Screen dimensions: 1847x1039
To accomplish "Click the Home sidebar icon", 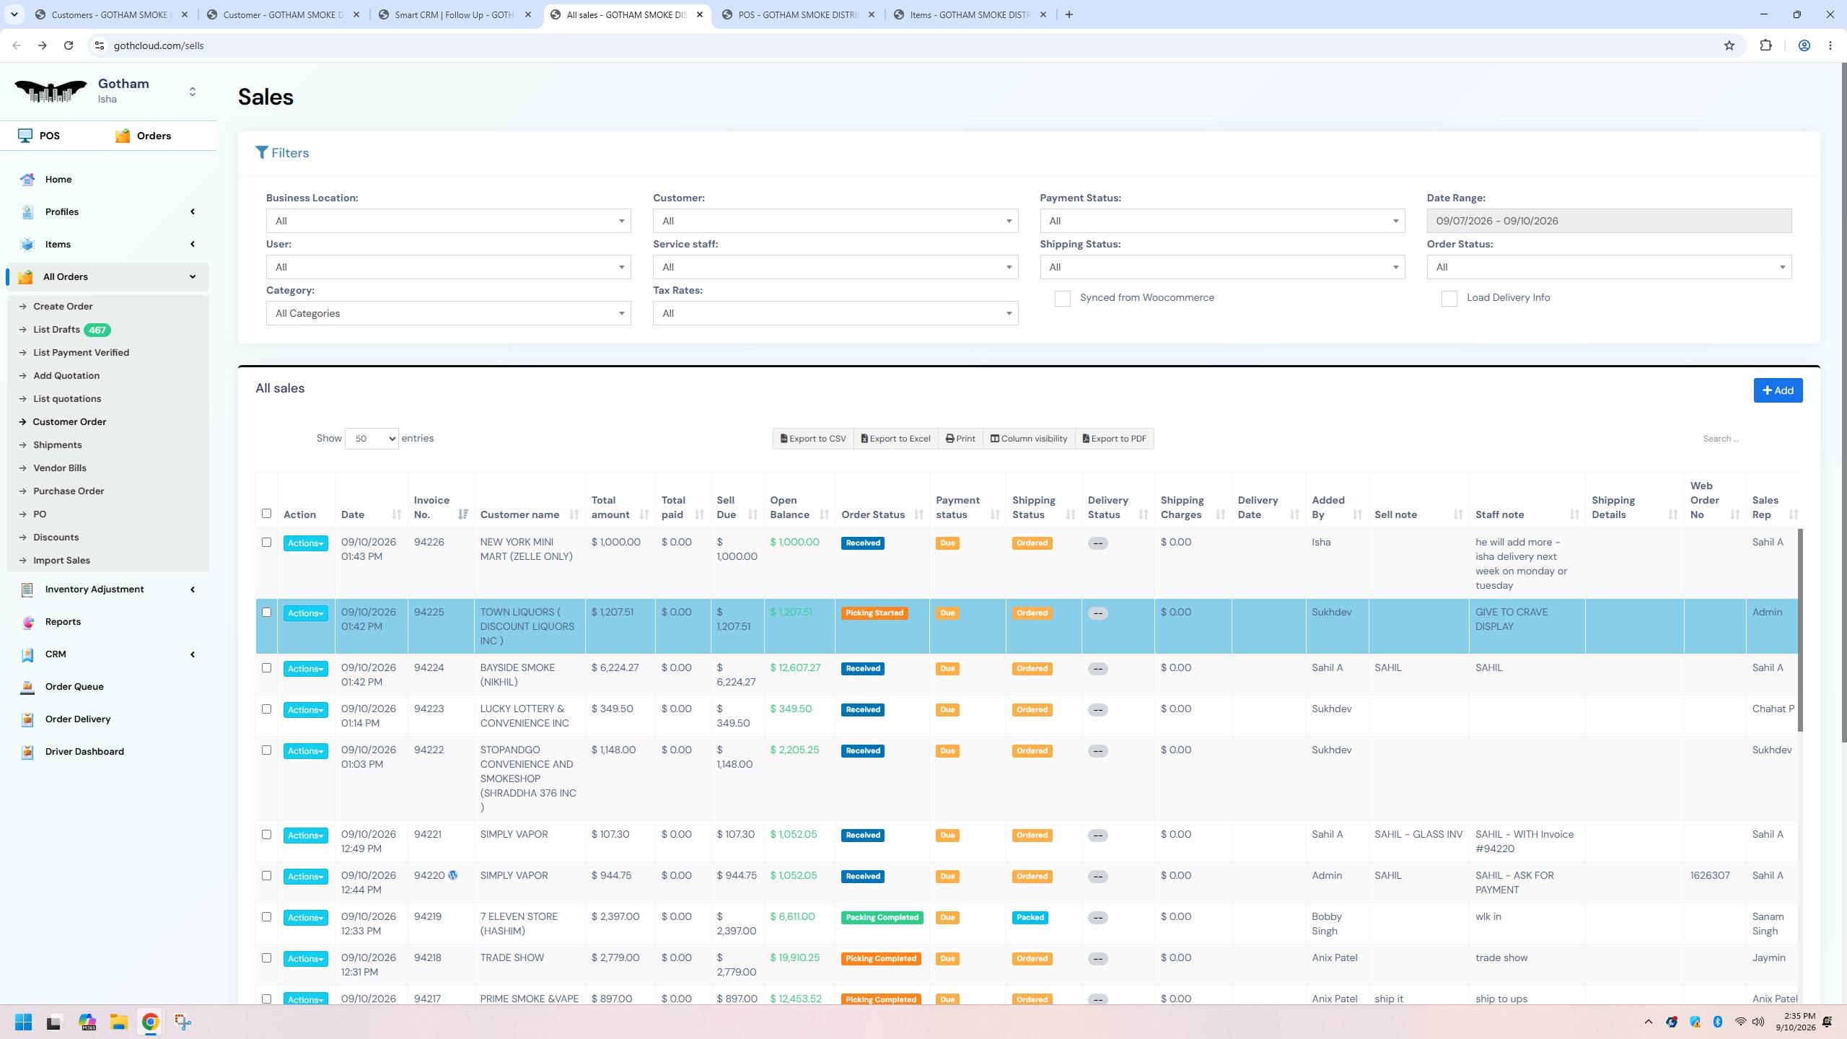I will click(x=27, y=180).
